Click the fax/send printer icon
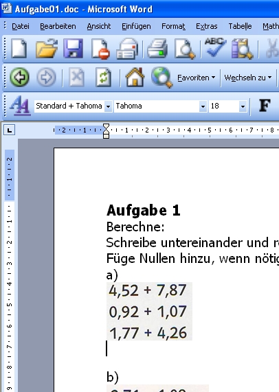This screenshot has height=392, width=279. tap(127, 49)
